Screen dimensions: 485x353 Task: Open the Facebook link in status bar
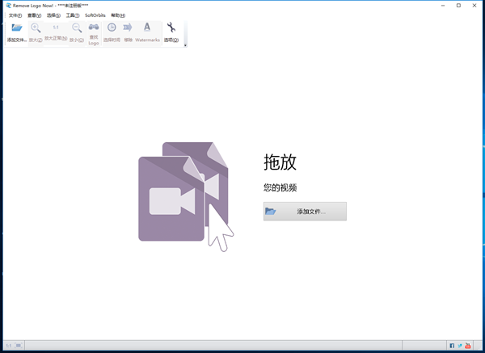(x=452, y=346)
